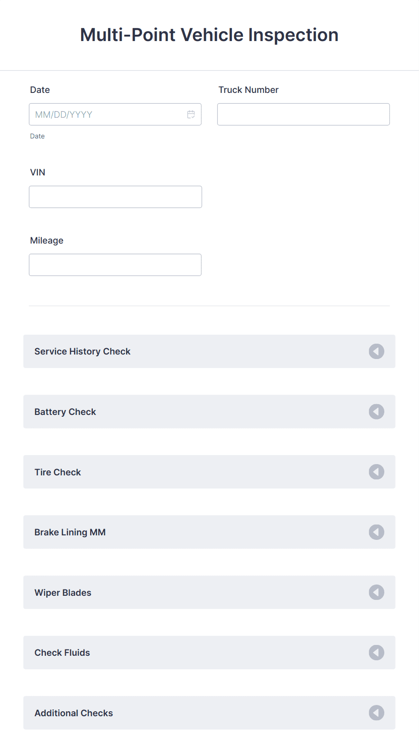
Task: Click the collapse arrow on Service History Check
Action: tap(376, 351)
